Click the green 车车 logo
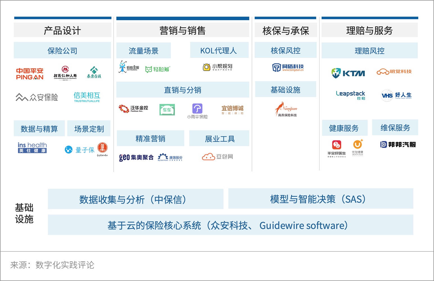434x281 pixels. click(167, 110)
